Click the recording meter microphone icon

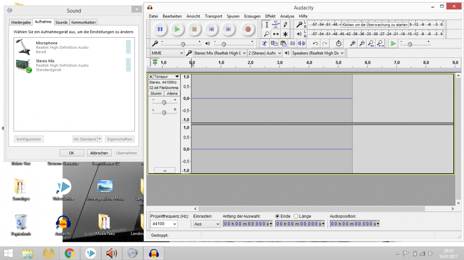(x=299, y=25)
